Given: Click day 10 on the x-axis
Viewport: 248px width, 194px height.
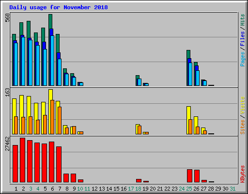Looking at the screenshot, I should [x=80, y=189].
